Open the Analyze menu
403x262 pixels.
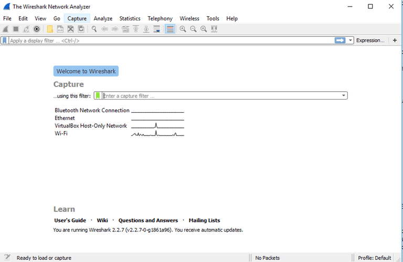(103, 18)
